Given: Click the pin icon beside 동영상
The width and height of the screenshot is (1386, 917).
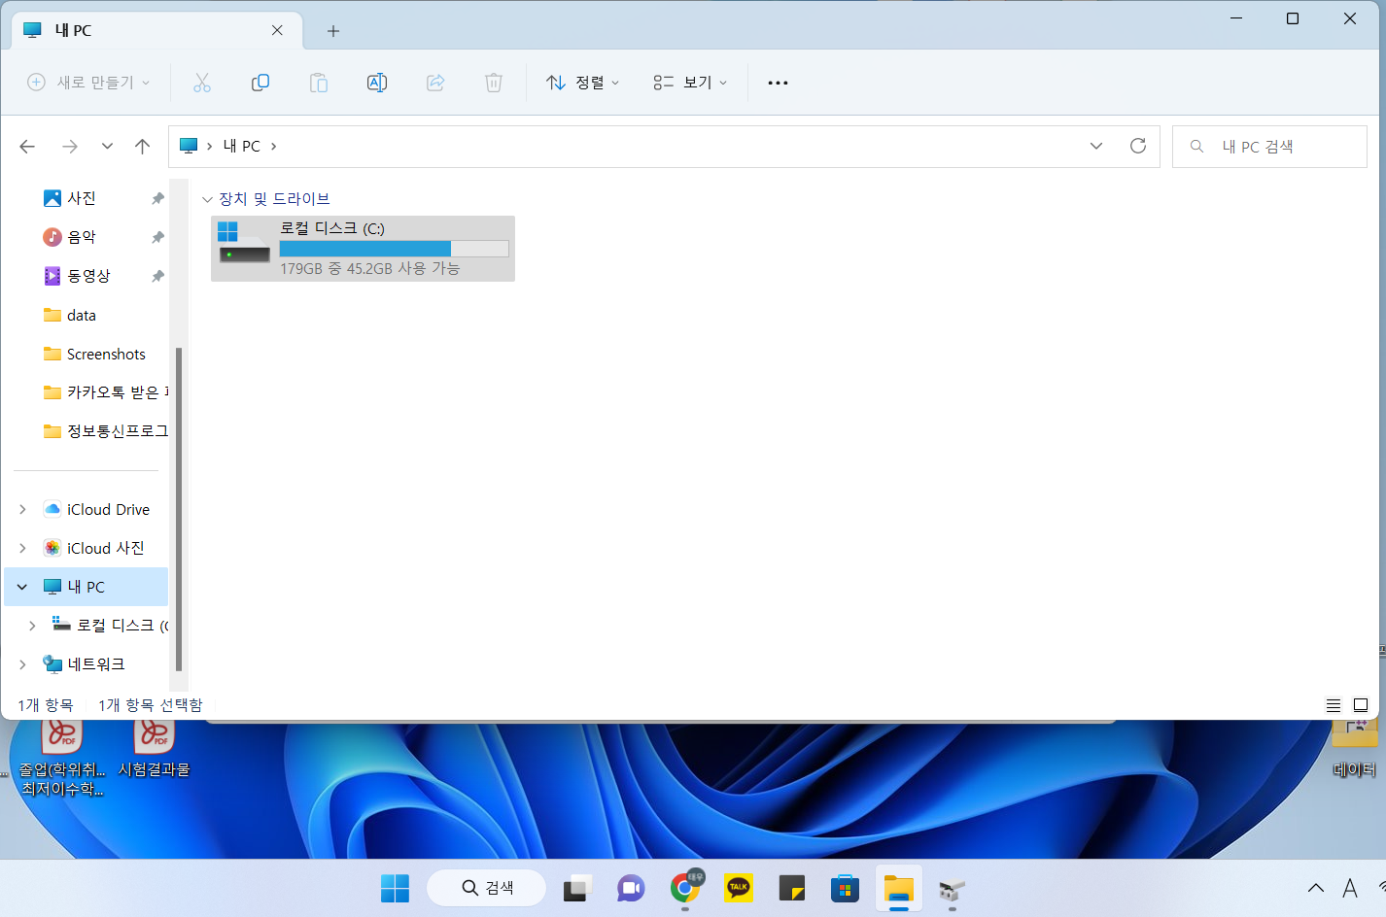Looking at the screenshot, I should pos(157,276).
